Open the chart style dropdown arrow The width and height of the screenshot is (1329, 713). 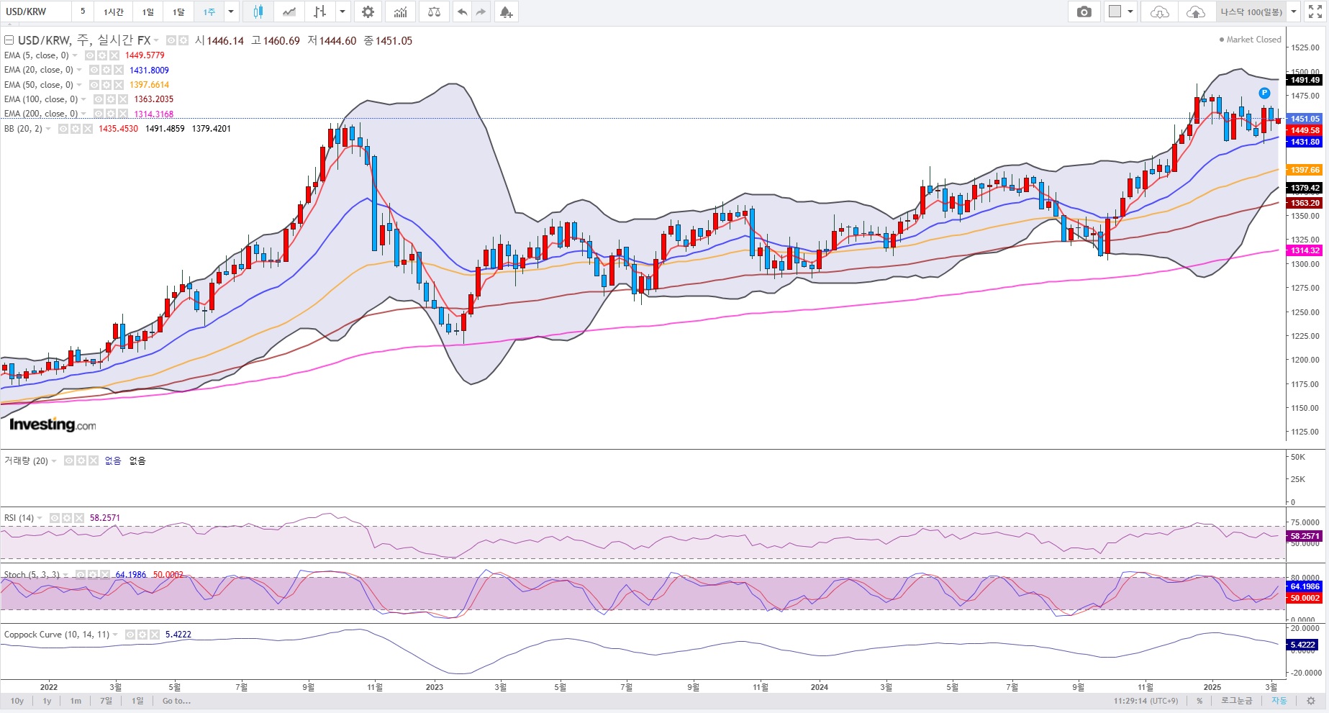pos(343,12)
